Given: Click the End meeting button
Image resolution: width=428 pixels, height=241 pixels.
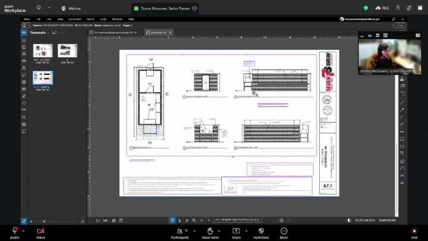Looking at the screenshot, I should [414, 233].
